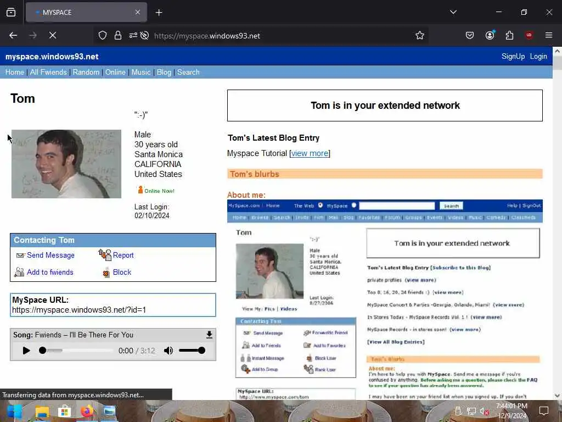Click the embedded old MySpace screenshot

click(385, 299)
